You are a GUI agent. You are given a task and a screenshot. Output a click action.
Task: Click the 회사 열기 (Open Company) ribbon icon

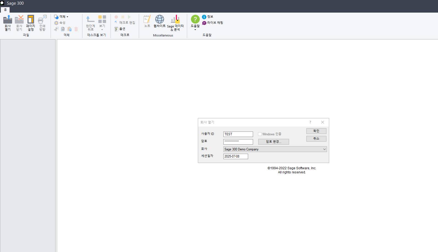click(8, 23)
